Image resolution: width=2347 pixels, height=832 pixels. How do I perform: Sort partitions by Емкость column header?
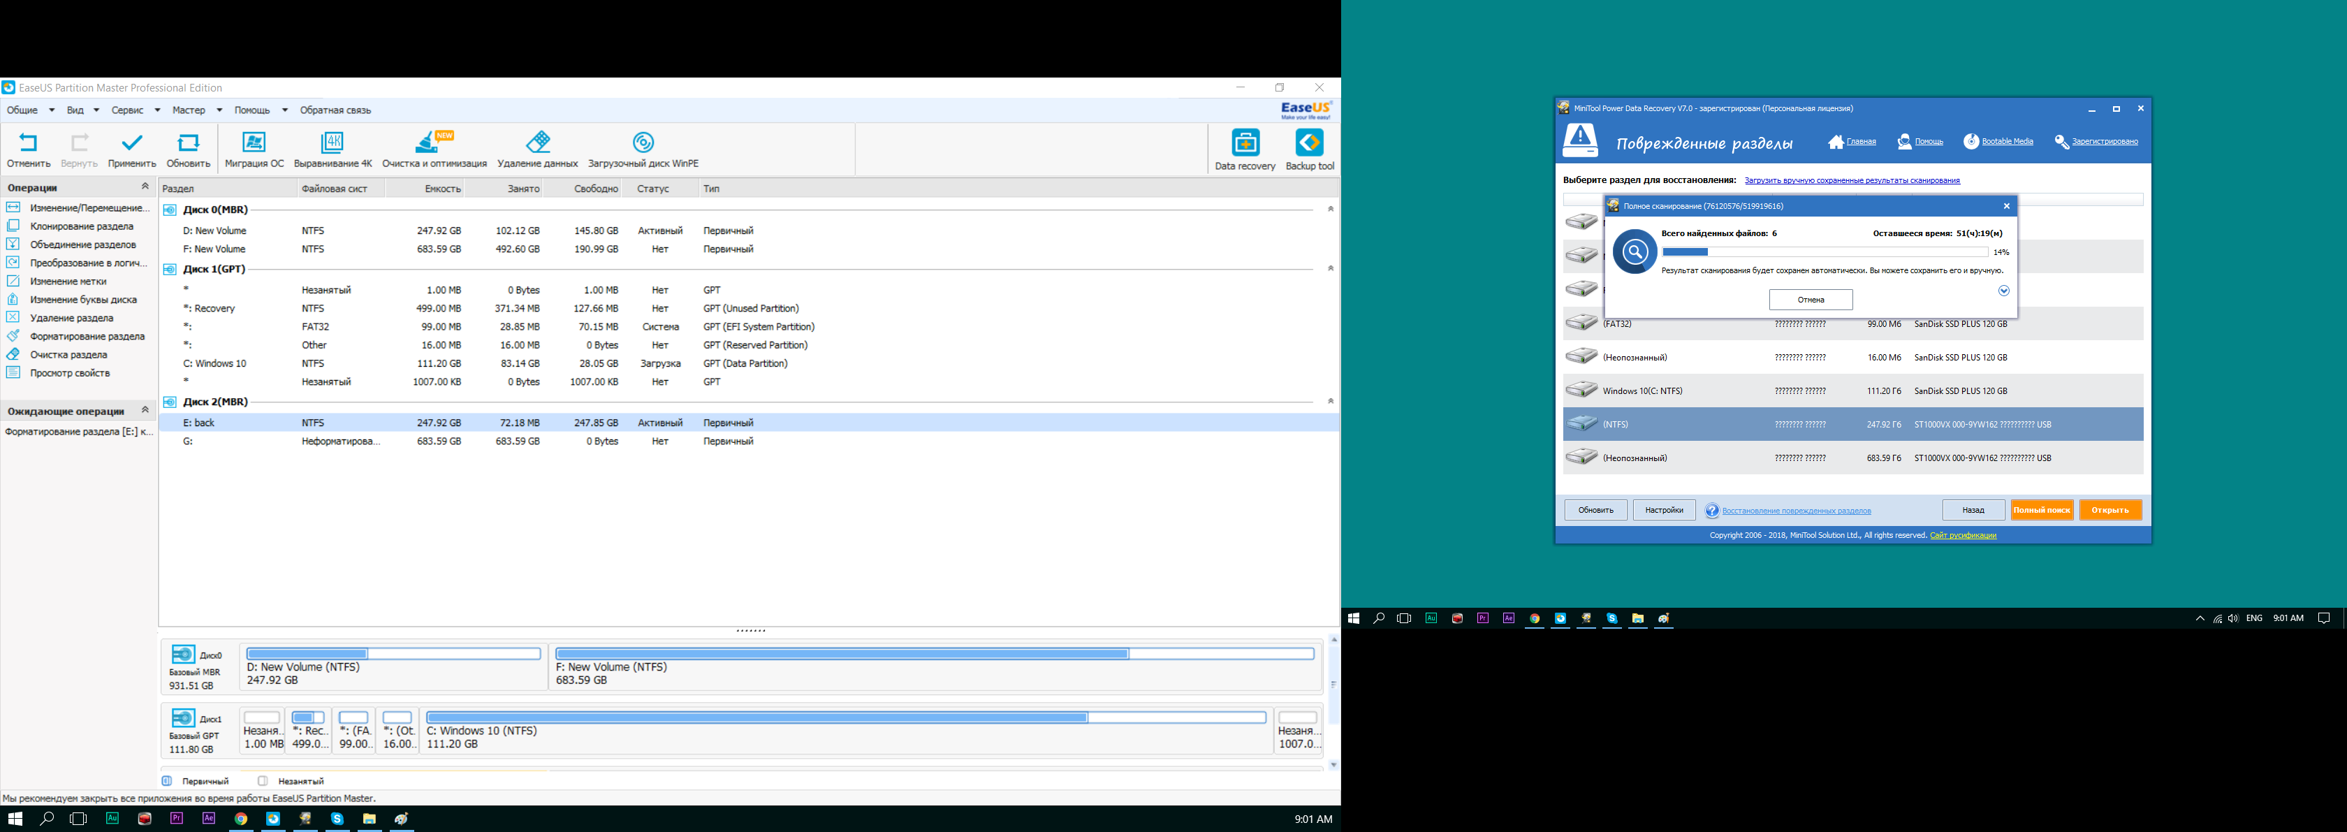(x=425, y=189)
